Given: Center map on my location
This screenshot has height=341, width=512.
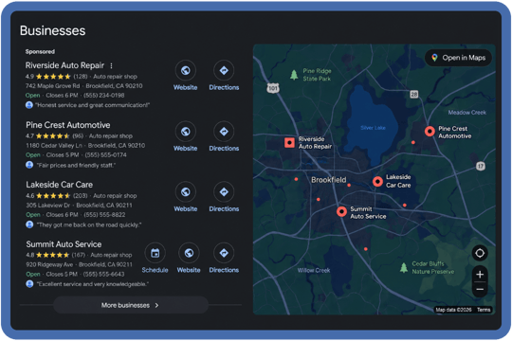Looking at the screenshot, I should [480, 253].
